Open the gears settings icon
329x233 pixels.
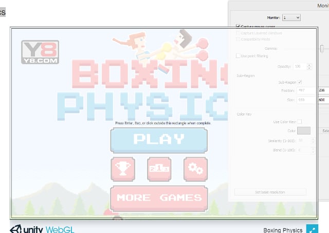195,169
